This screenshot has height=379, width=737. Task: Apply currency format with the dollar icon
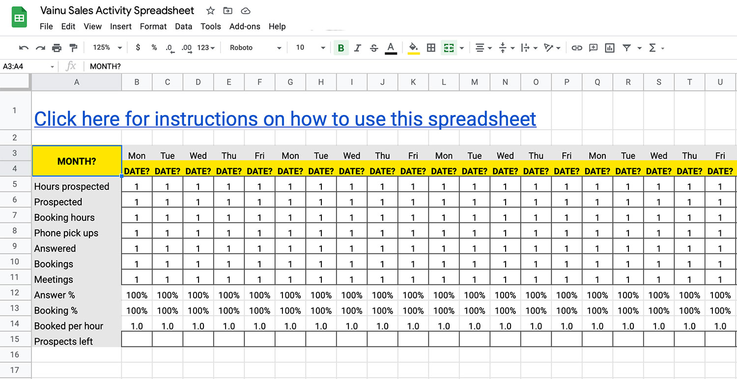point(138,47)
